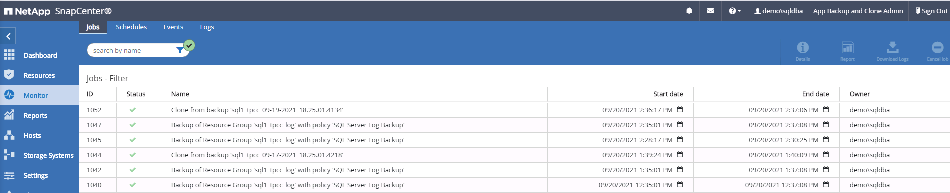Click clone job name 'sql1_tpcc_09-19-2021_18.25.01.4134'
This screenshot has width=950, height=193.
click(x=257, y=110)
